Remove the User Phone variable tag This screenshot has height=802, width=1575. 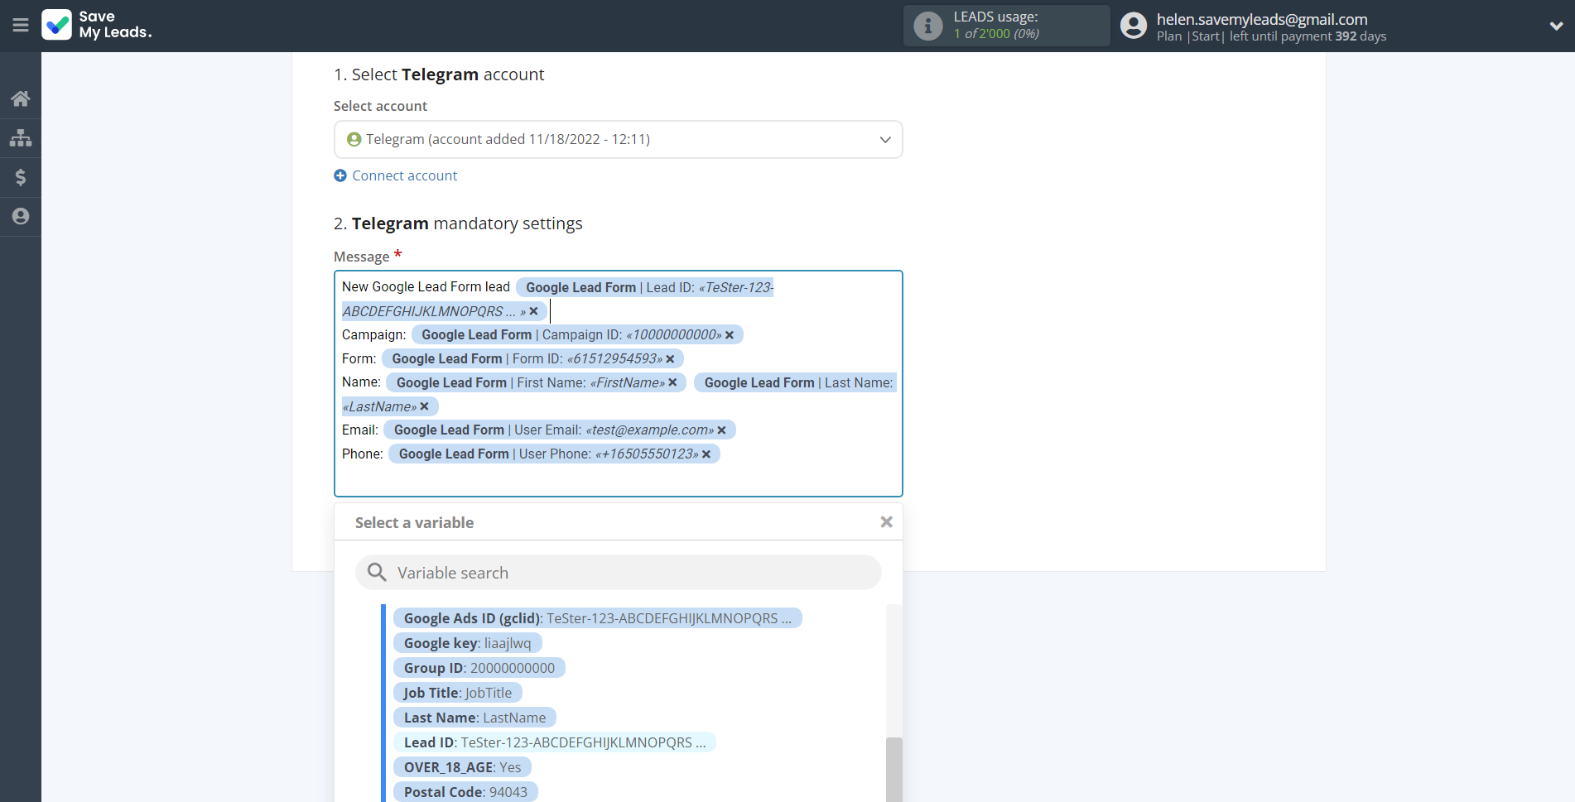tap(706, 454)
